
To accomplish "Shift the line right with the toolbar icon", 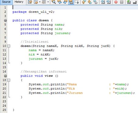I will 109,2.
